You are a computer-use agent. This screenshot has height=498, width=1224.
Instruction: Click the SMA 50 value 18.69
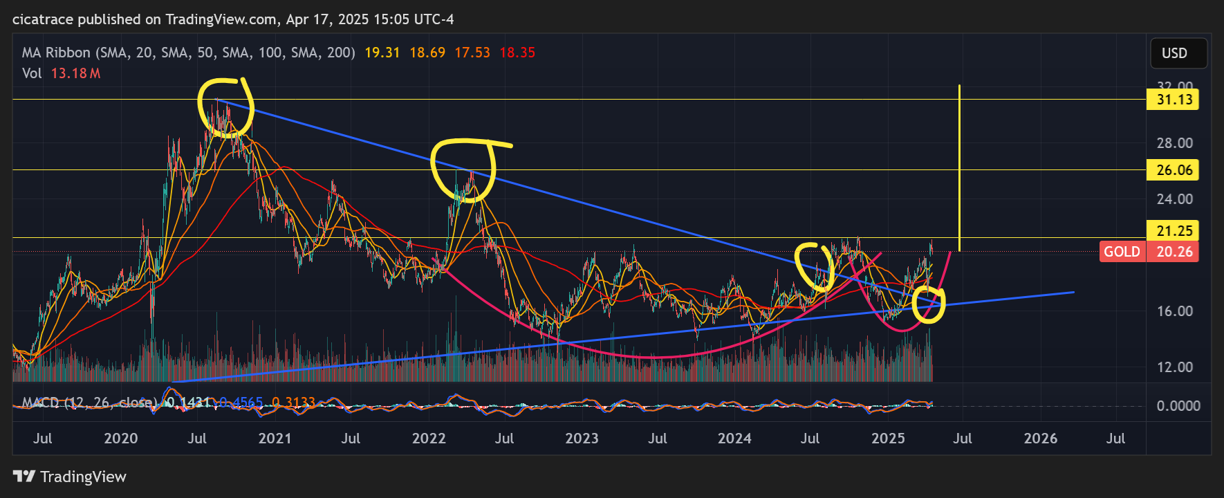(427, 53)
